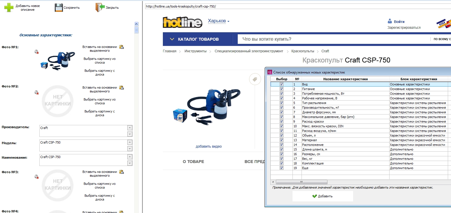Click the floppy disk Save icon
The image size is (451, 213).
coord(59,8)
